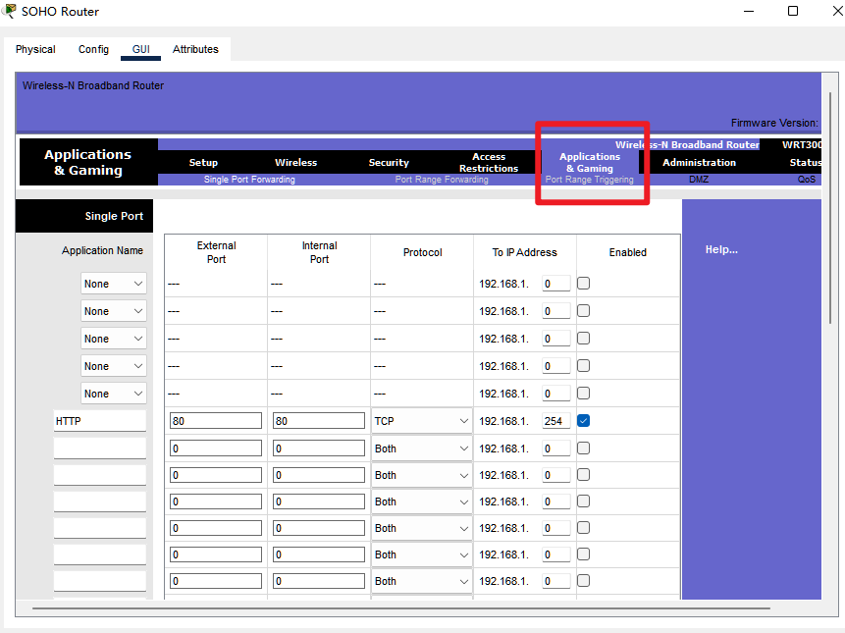
Task: Click the HTTP application name field
Action: point(100,421)
